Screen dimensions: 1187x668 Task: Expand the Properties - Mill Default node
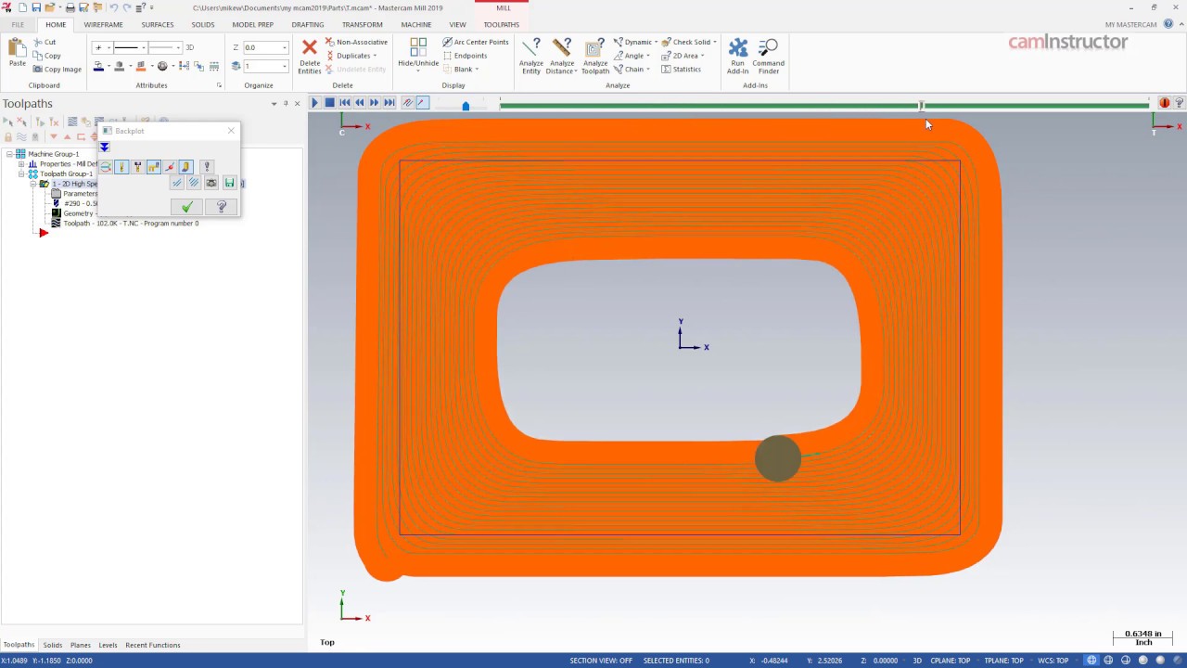[21, 164]
